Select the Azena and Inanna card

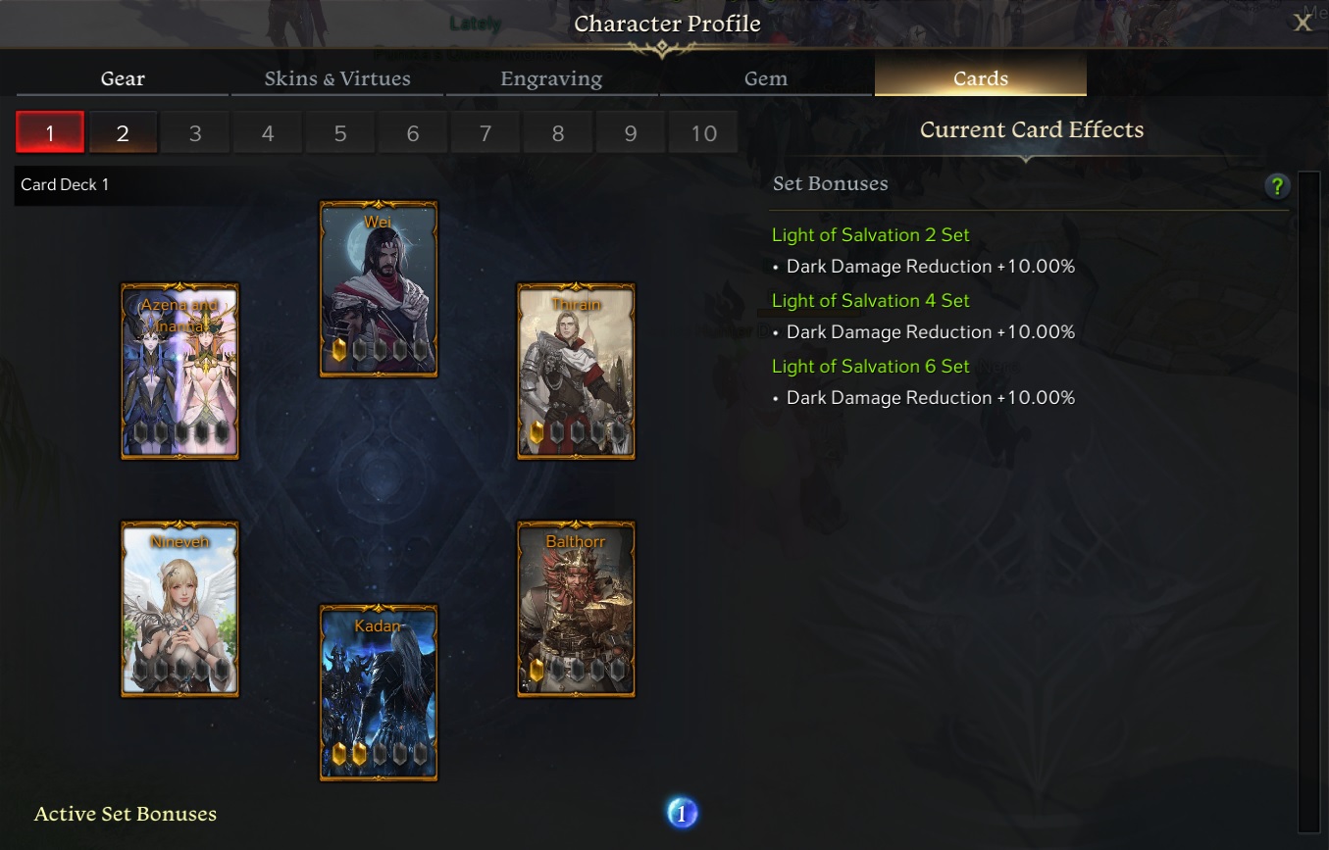pos(180,372)
